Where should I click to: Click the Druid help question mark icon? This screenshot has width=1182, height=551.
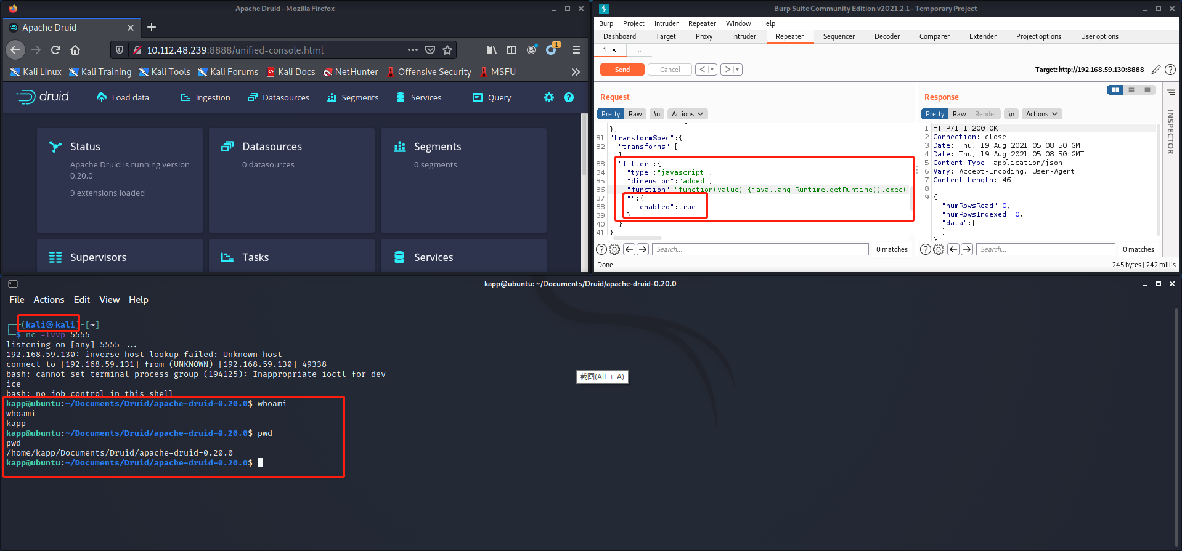pos(569,97)
